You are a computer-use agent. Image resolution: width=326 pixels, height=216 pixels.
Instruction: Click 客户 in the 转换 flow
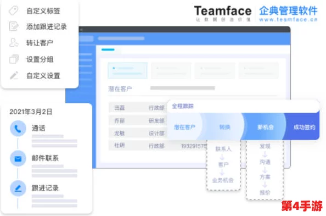point(223,164)
